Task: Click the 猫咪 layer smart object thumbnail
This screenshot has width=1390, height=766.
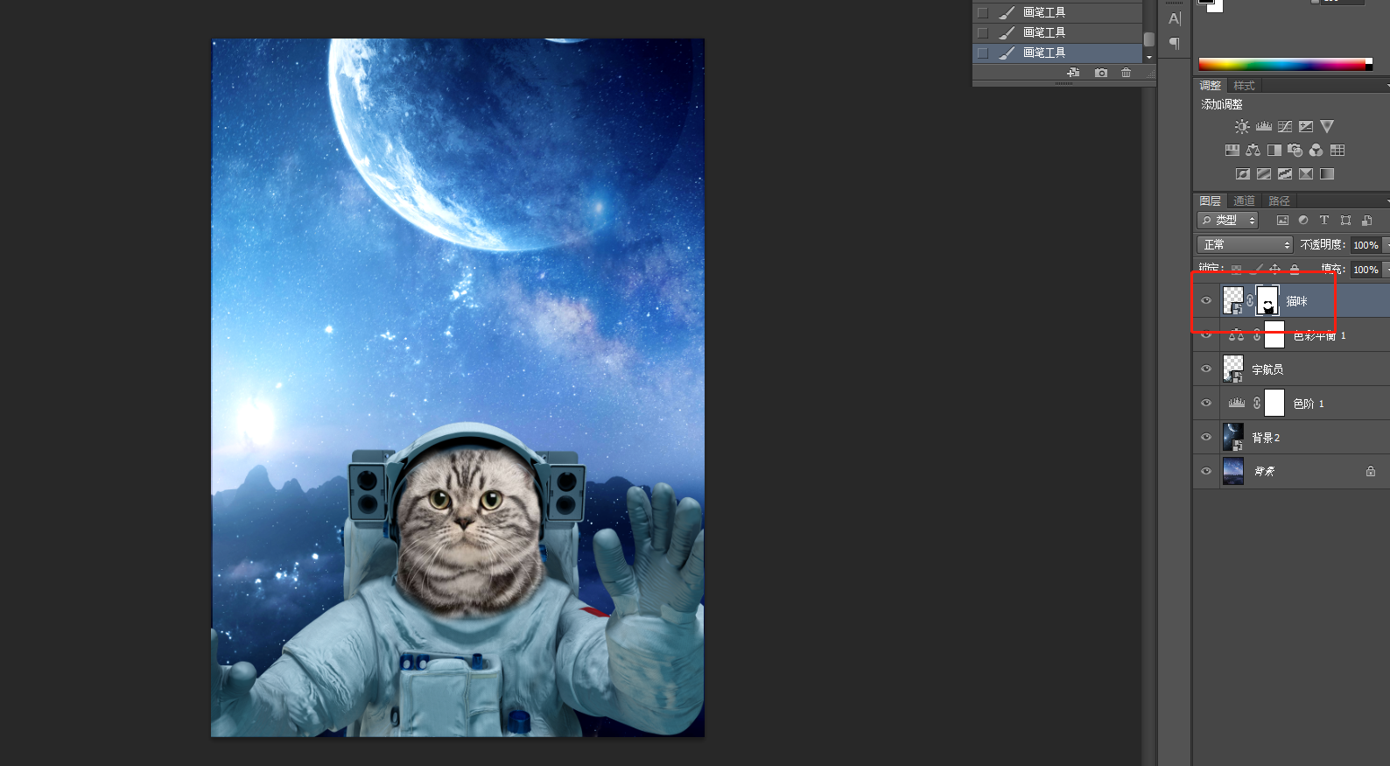Action: (x=1233, y=300)
